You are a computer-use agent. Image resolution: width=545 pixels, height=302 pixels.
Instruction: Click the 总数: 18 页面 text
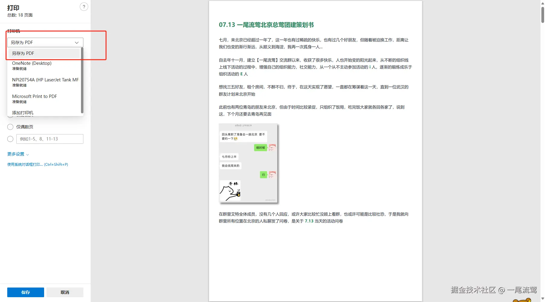pyautogui.click(x=20, y=15)
